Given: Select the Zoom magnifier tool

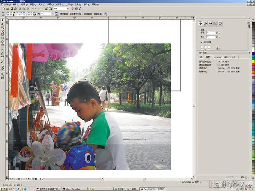Looking at the screenshot, I should (3, 27).
